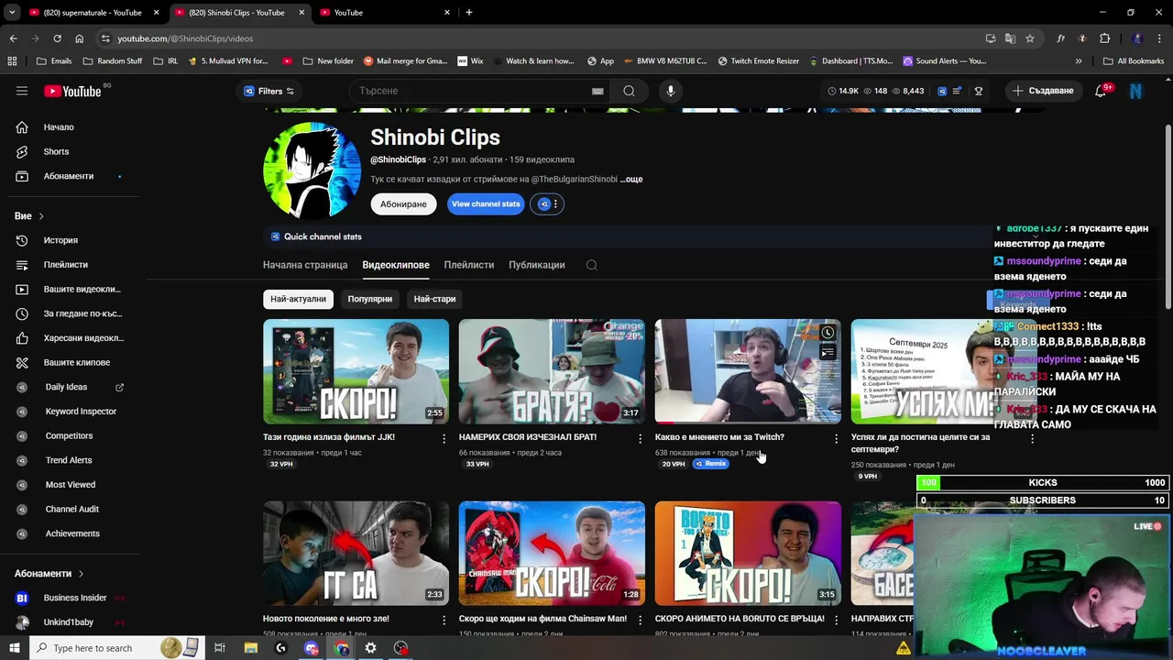This screenshot has height=660, width=1173.
Task: Switch to Публикации tab
Action: tap(537, 265)
